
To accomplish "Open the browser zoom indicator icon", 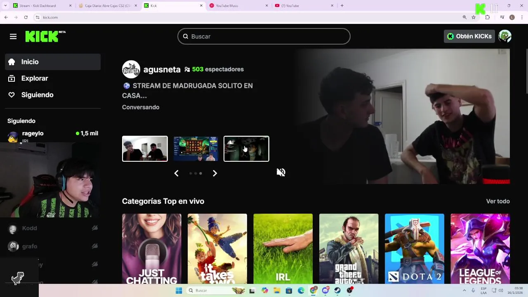I will point(464,17).
